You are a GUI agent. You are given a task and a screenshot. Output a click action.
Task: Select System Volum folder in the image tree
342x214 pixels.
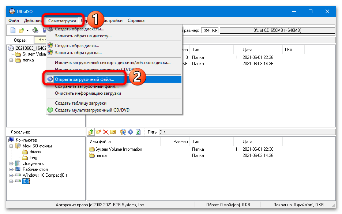(x=34, y=54)
